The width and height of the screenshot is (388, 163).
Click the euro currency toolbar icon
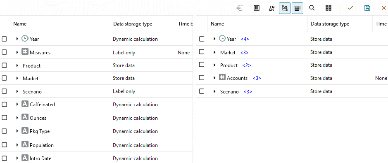[240, 8]
